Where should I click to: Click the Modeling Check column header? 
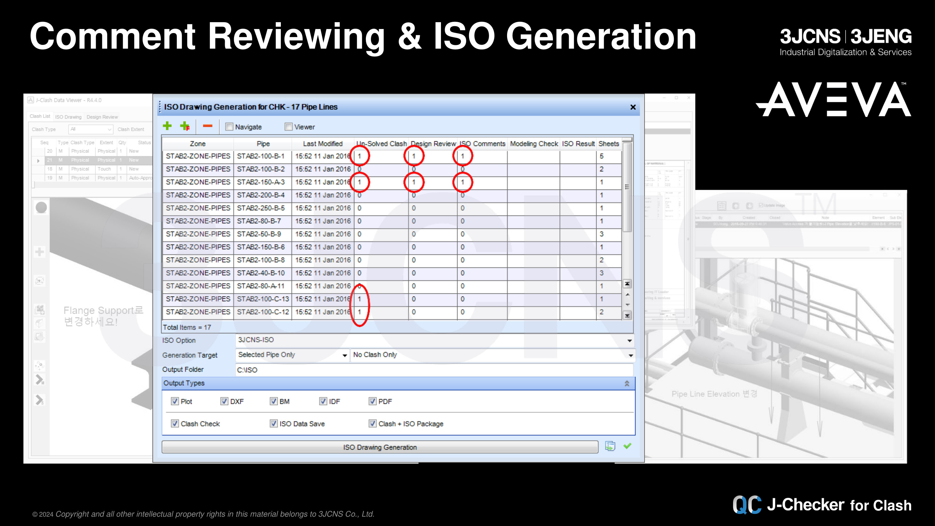(x=534, y=144)
